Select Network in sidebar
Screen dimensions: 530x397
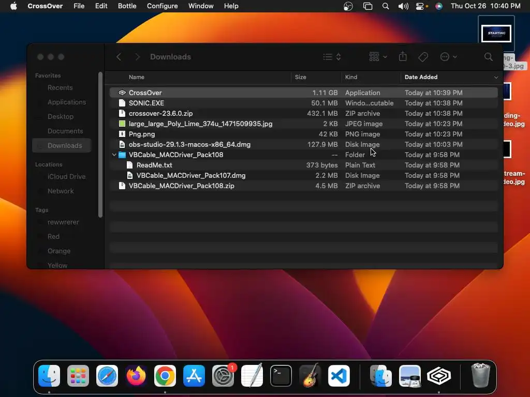[61, 191]
